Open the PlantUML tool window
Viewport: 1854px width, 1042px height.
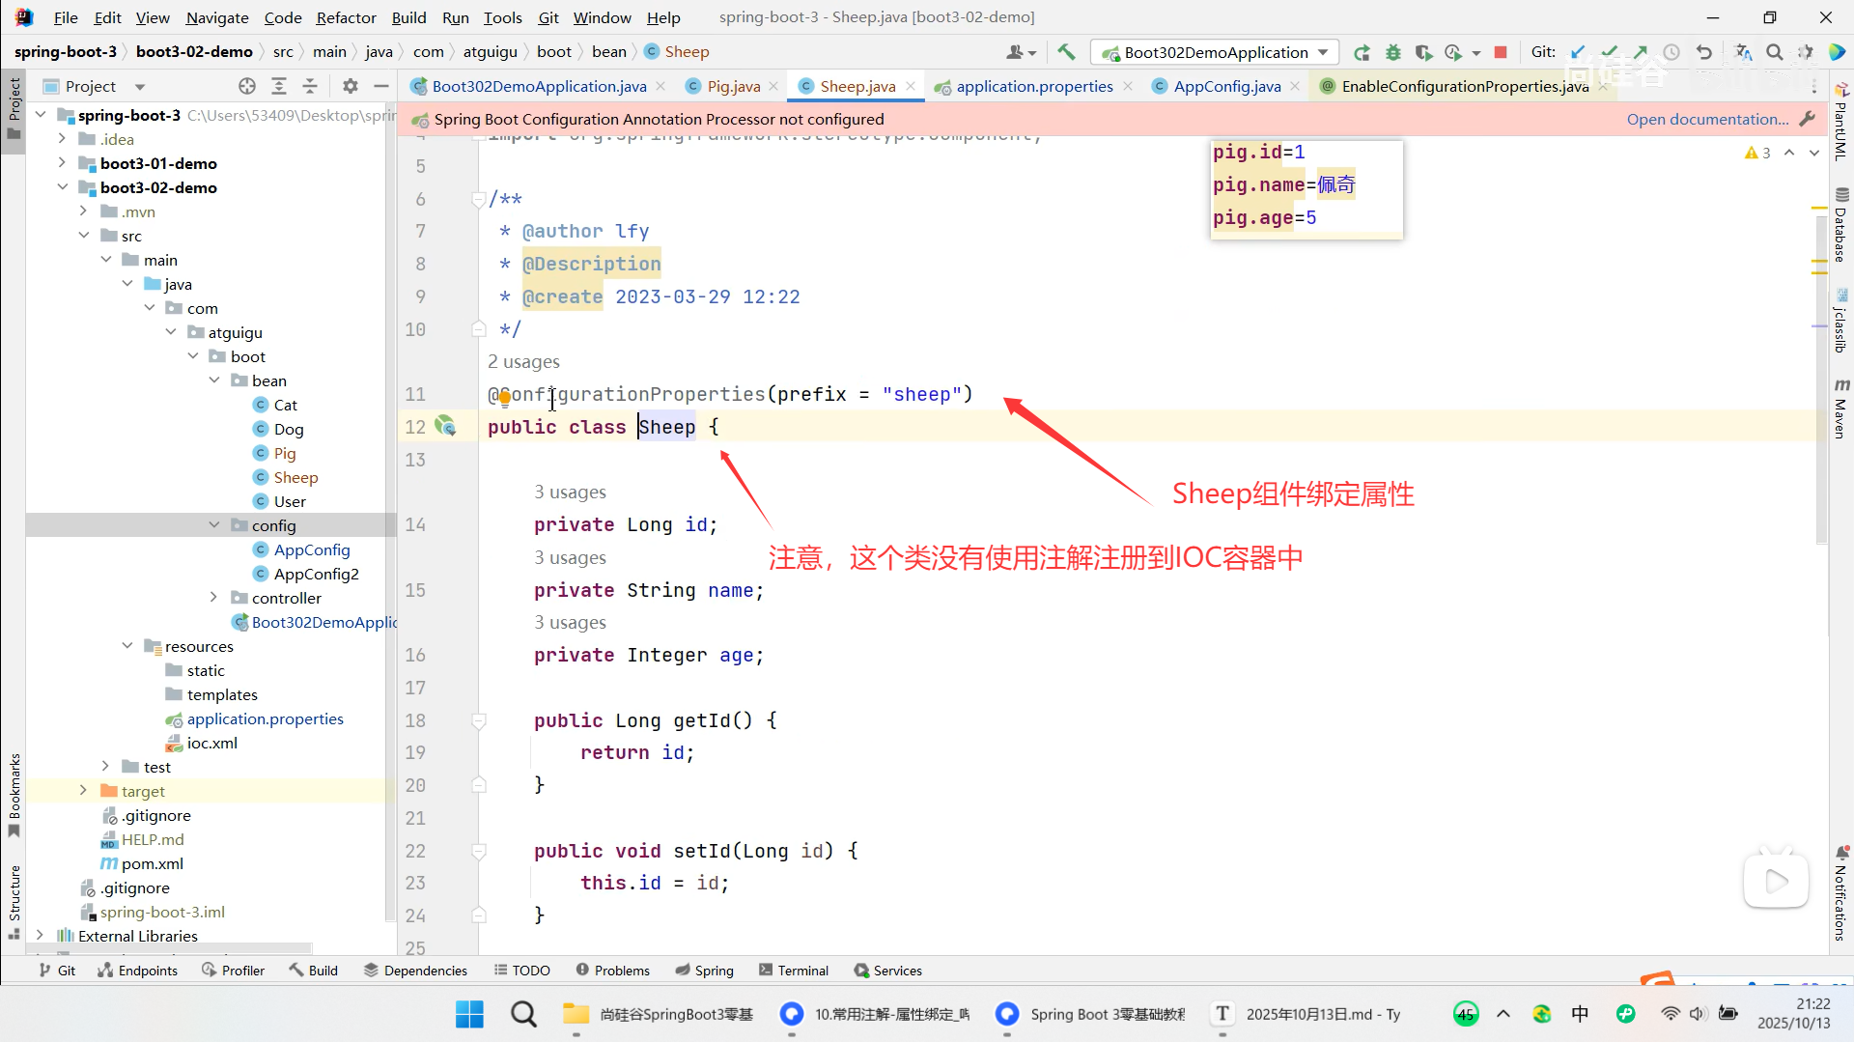coord(1841,123)
